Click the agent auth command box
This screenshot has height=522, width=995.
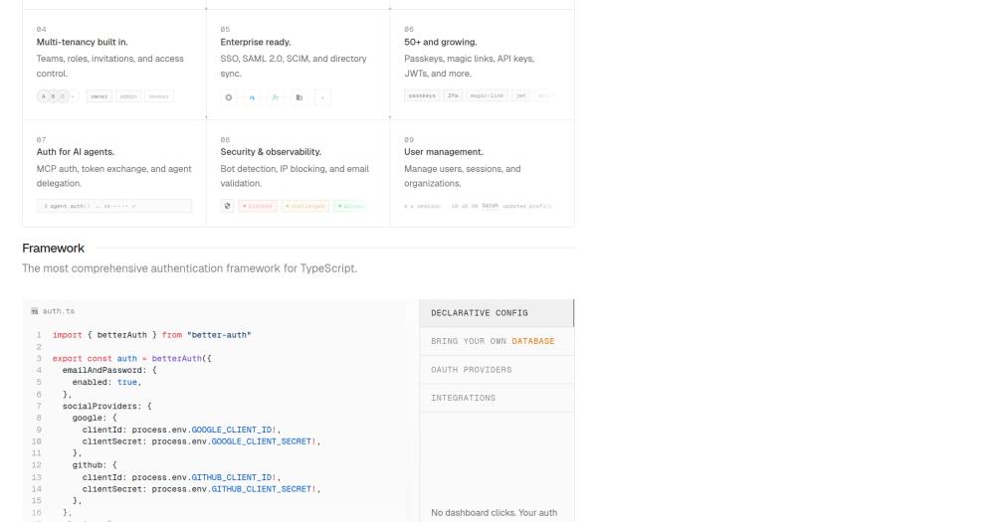pyautogui.click(x=114, y=206)
